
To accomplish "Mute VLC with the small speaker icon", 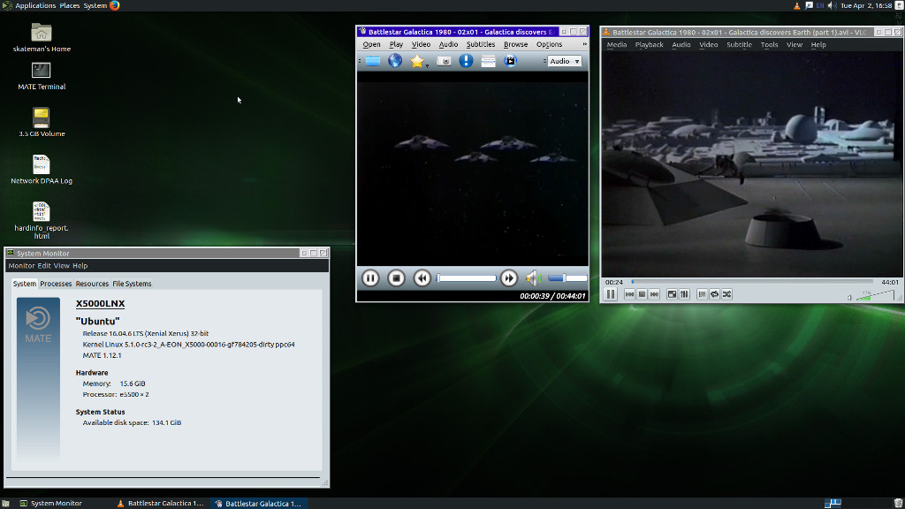I will click(849, 298).
